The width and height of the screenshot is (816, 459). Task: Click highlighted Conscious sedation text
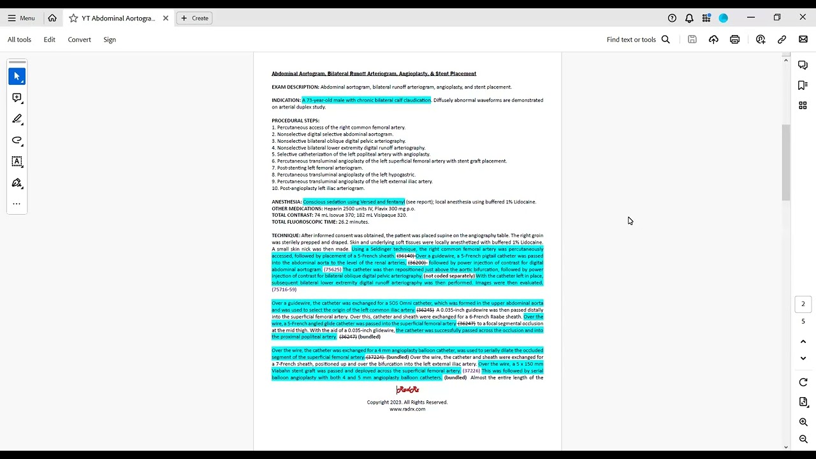pos(354,202)
